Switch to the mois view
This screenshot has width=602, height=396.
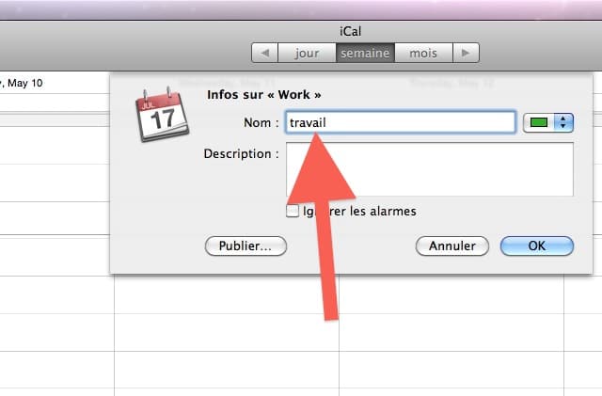[x=423, y=53]
